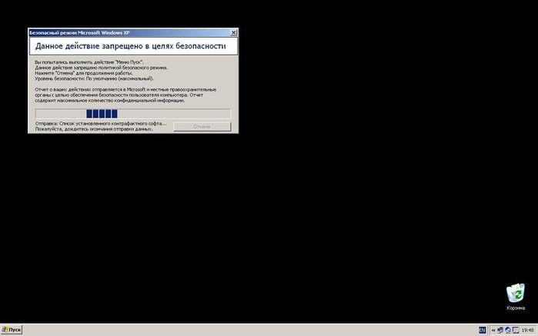Click the line 'Отчет о ваших действиях отправляется в Microsoft'

[125, 89]
